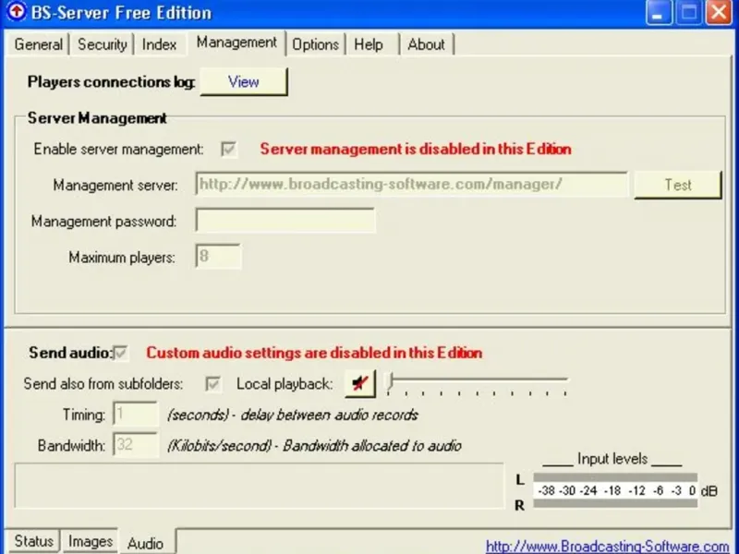Click the 'Players connections log' label

[111, 82]
